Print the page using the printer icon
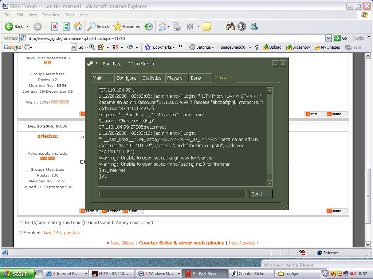Viewport: 373px width, 279px height. point(177,27)
